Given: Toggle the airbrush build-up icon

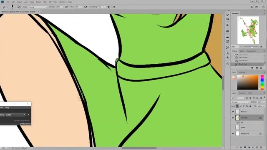Looking at the screenshot, I should 86,7.
